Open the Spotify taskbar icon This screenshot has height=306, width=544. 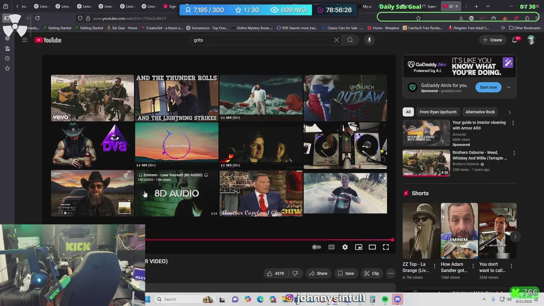coord(385,299)
